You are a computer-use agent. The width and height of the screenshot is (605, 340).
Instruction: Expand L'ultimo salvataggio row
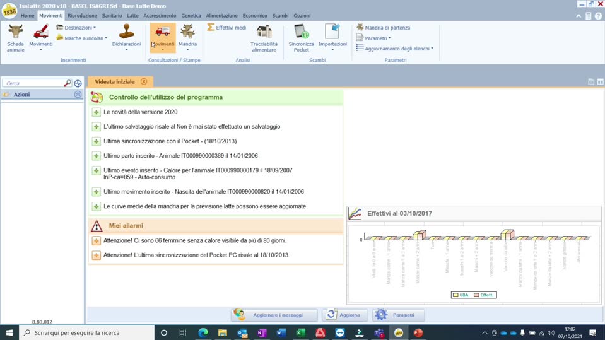point(96,127)
